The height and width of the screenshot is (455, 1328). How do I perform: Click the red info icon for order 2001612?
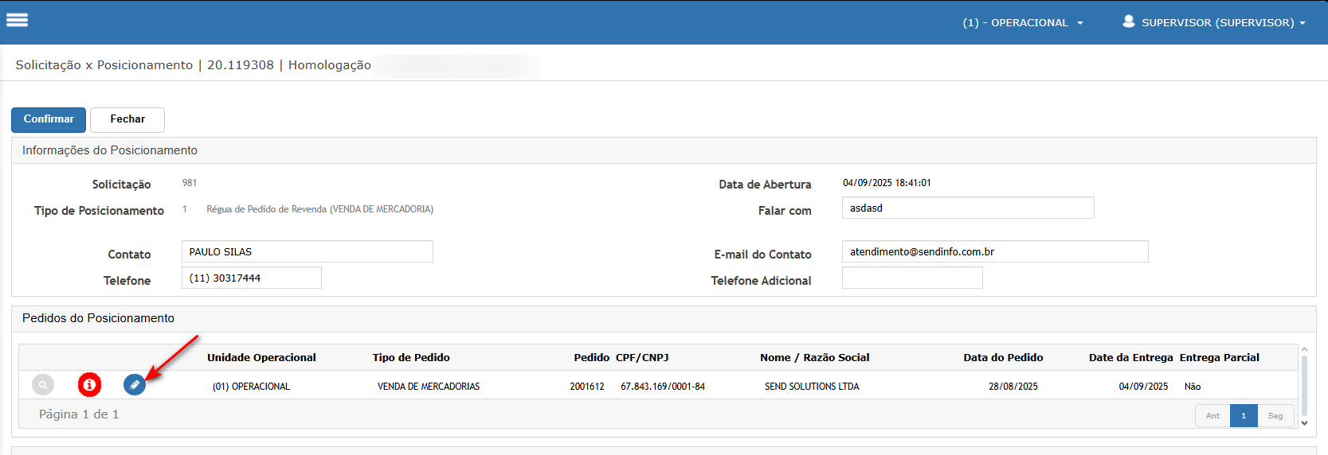tap(89, 385)
